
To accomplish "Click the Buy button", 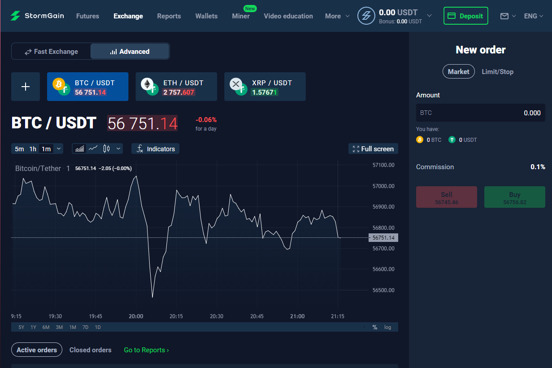I will point(515,197).
